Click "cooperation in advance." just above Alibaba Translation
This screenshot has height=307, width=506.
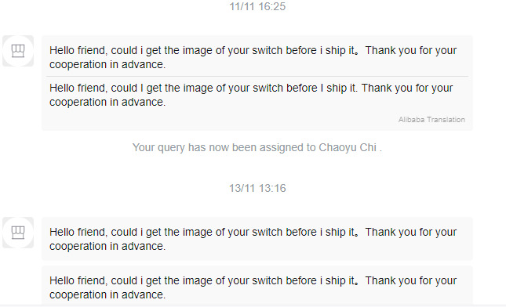click(x=107, y=102)
